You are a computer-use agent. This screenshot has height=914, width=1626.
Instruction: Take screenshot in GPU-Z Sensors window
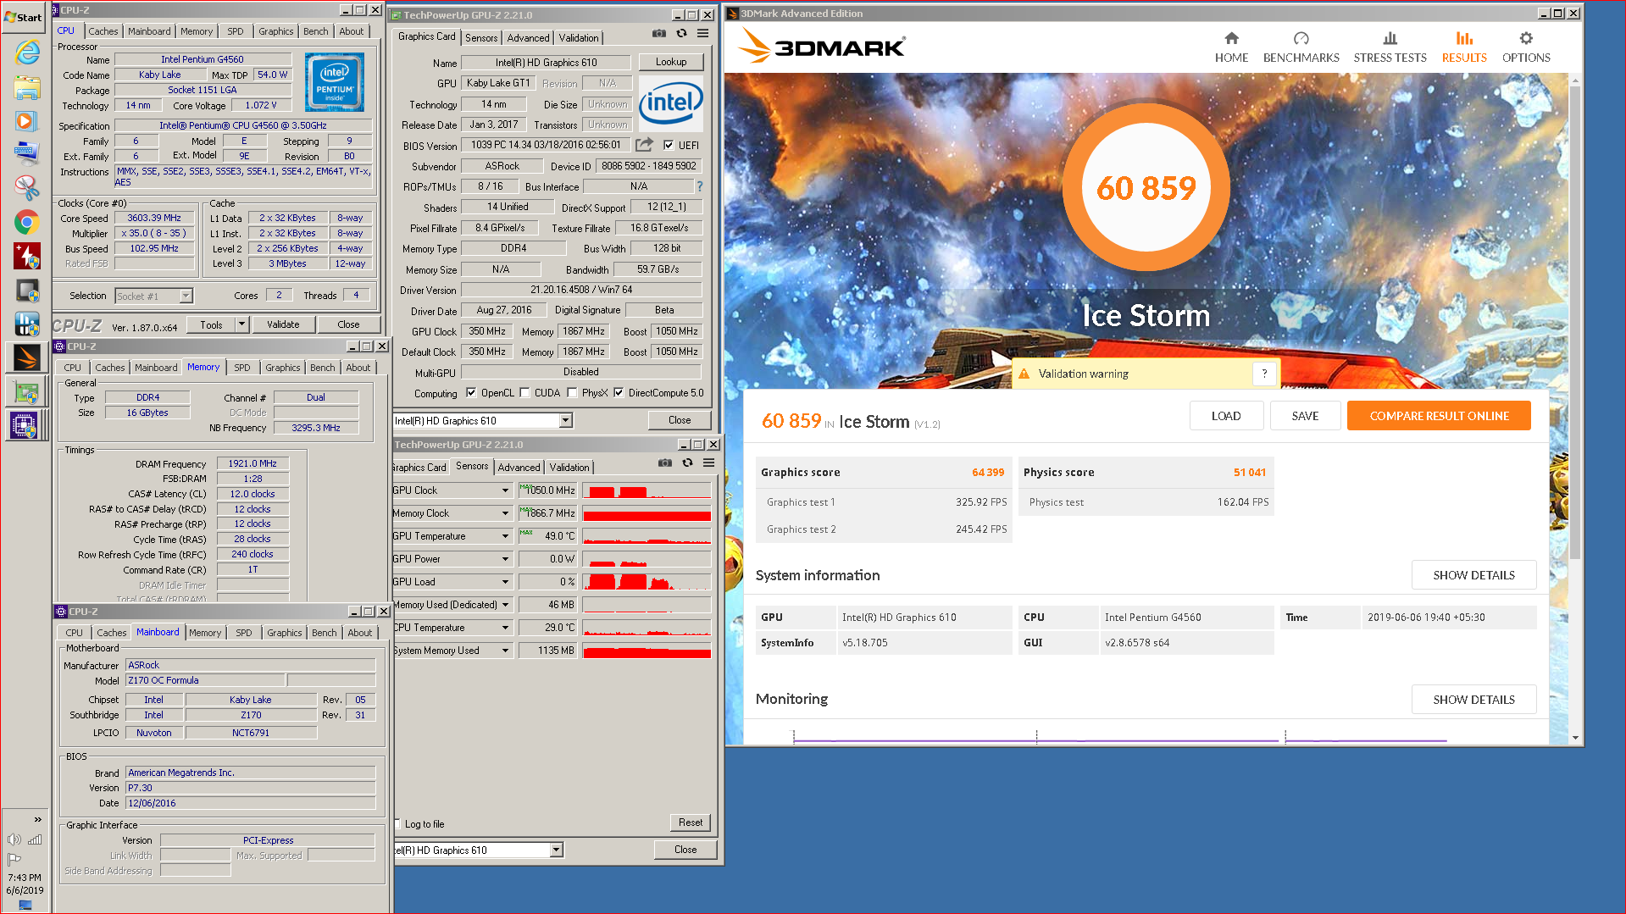pyautogui.click(x=665, y=463)
